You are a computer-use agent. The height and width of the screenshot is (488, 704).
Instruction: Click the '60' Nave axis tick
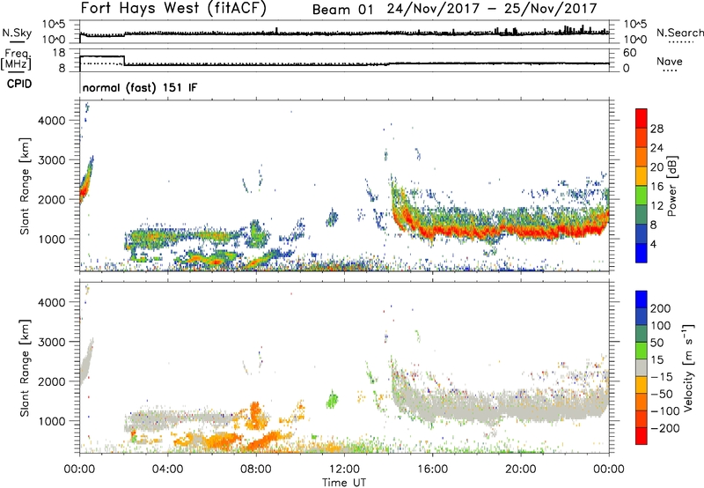click(630, 53)
